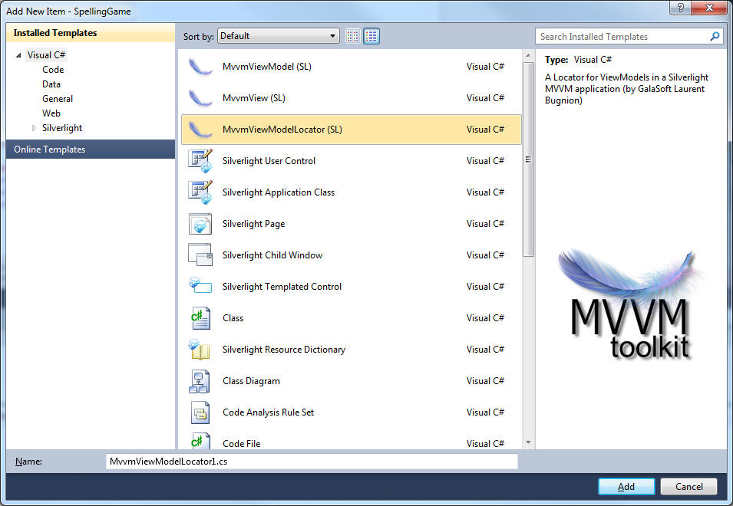The width and height of the screenshot is (733, 506).
Task: Click the C# Code File icon
Action: point(200,442)
